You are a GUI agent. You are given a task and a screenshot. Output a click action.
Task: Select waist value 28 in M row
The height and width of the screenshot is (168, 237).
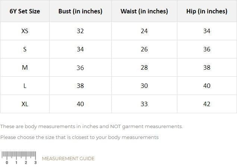144,67
